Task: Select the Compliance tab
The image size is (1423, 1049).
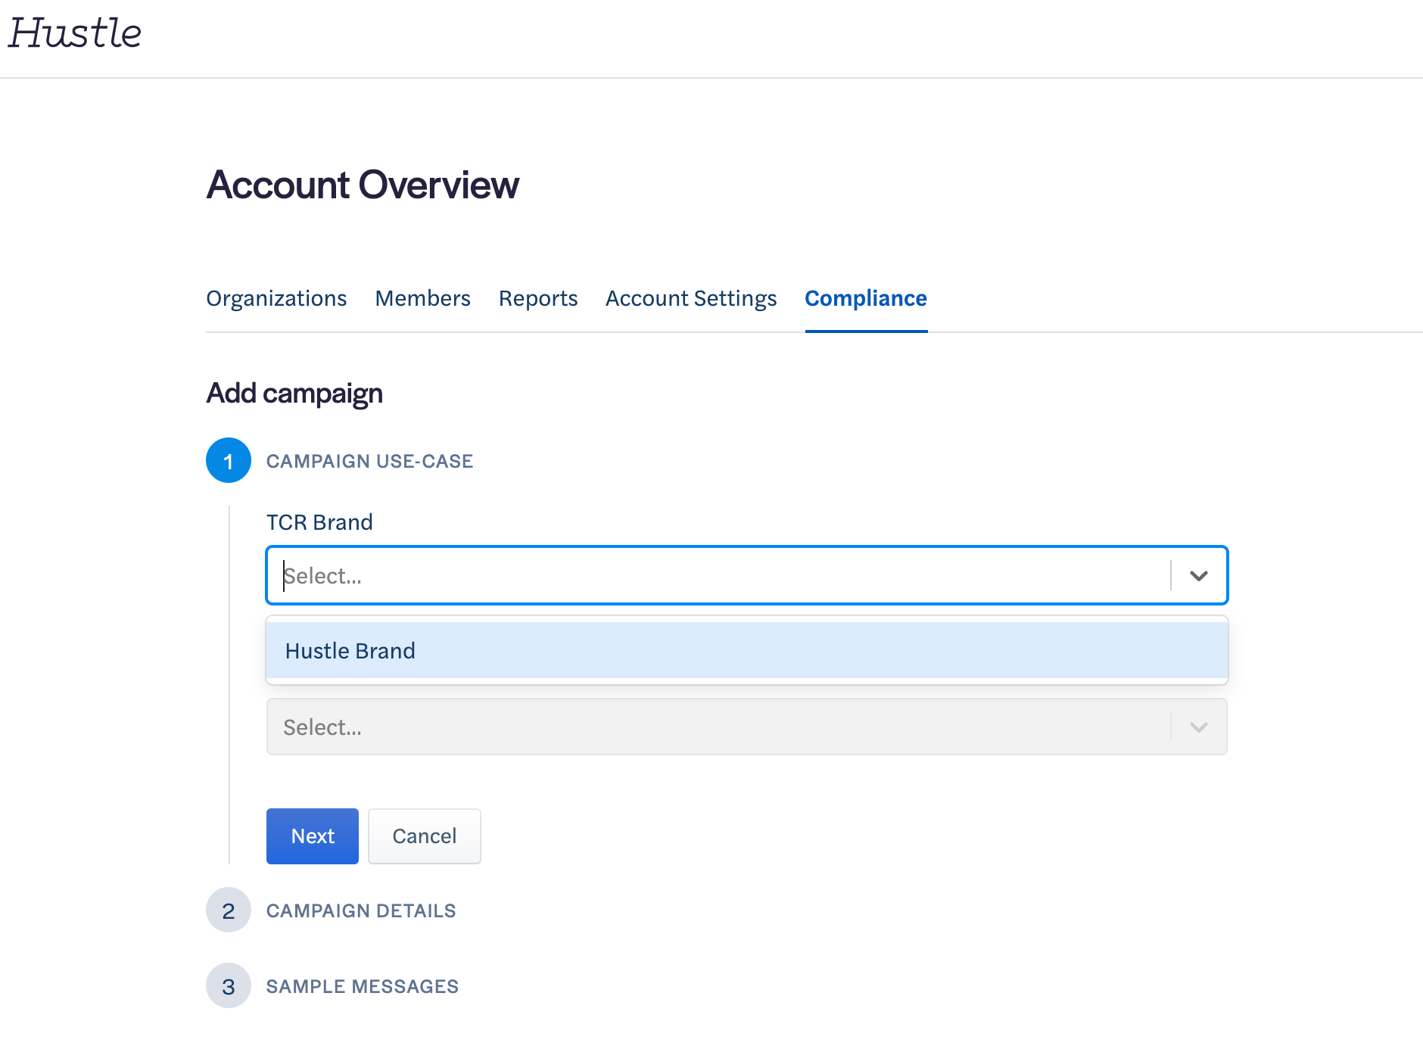Action: point(865,298)
